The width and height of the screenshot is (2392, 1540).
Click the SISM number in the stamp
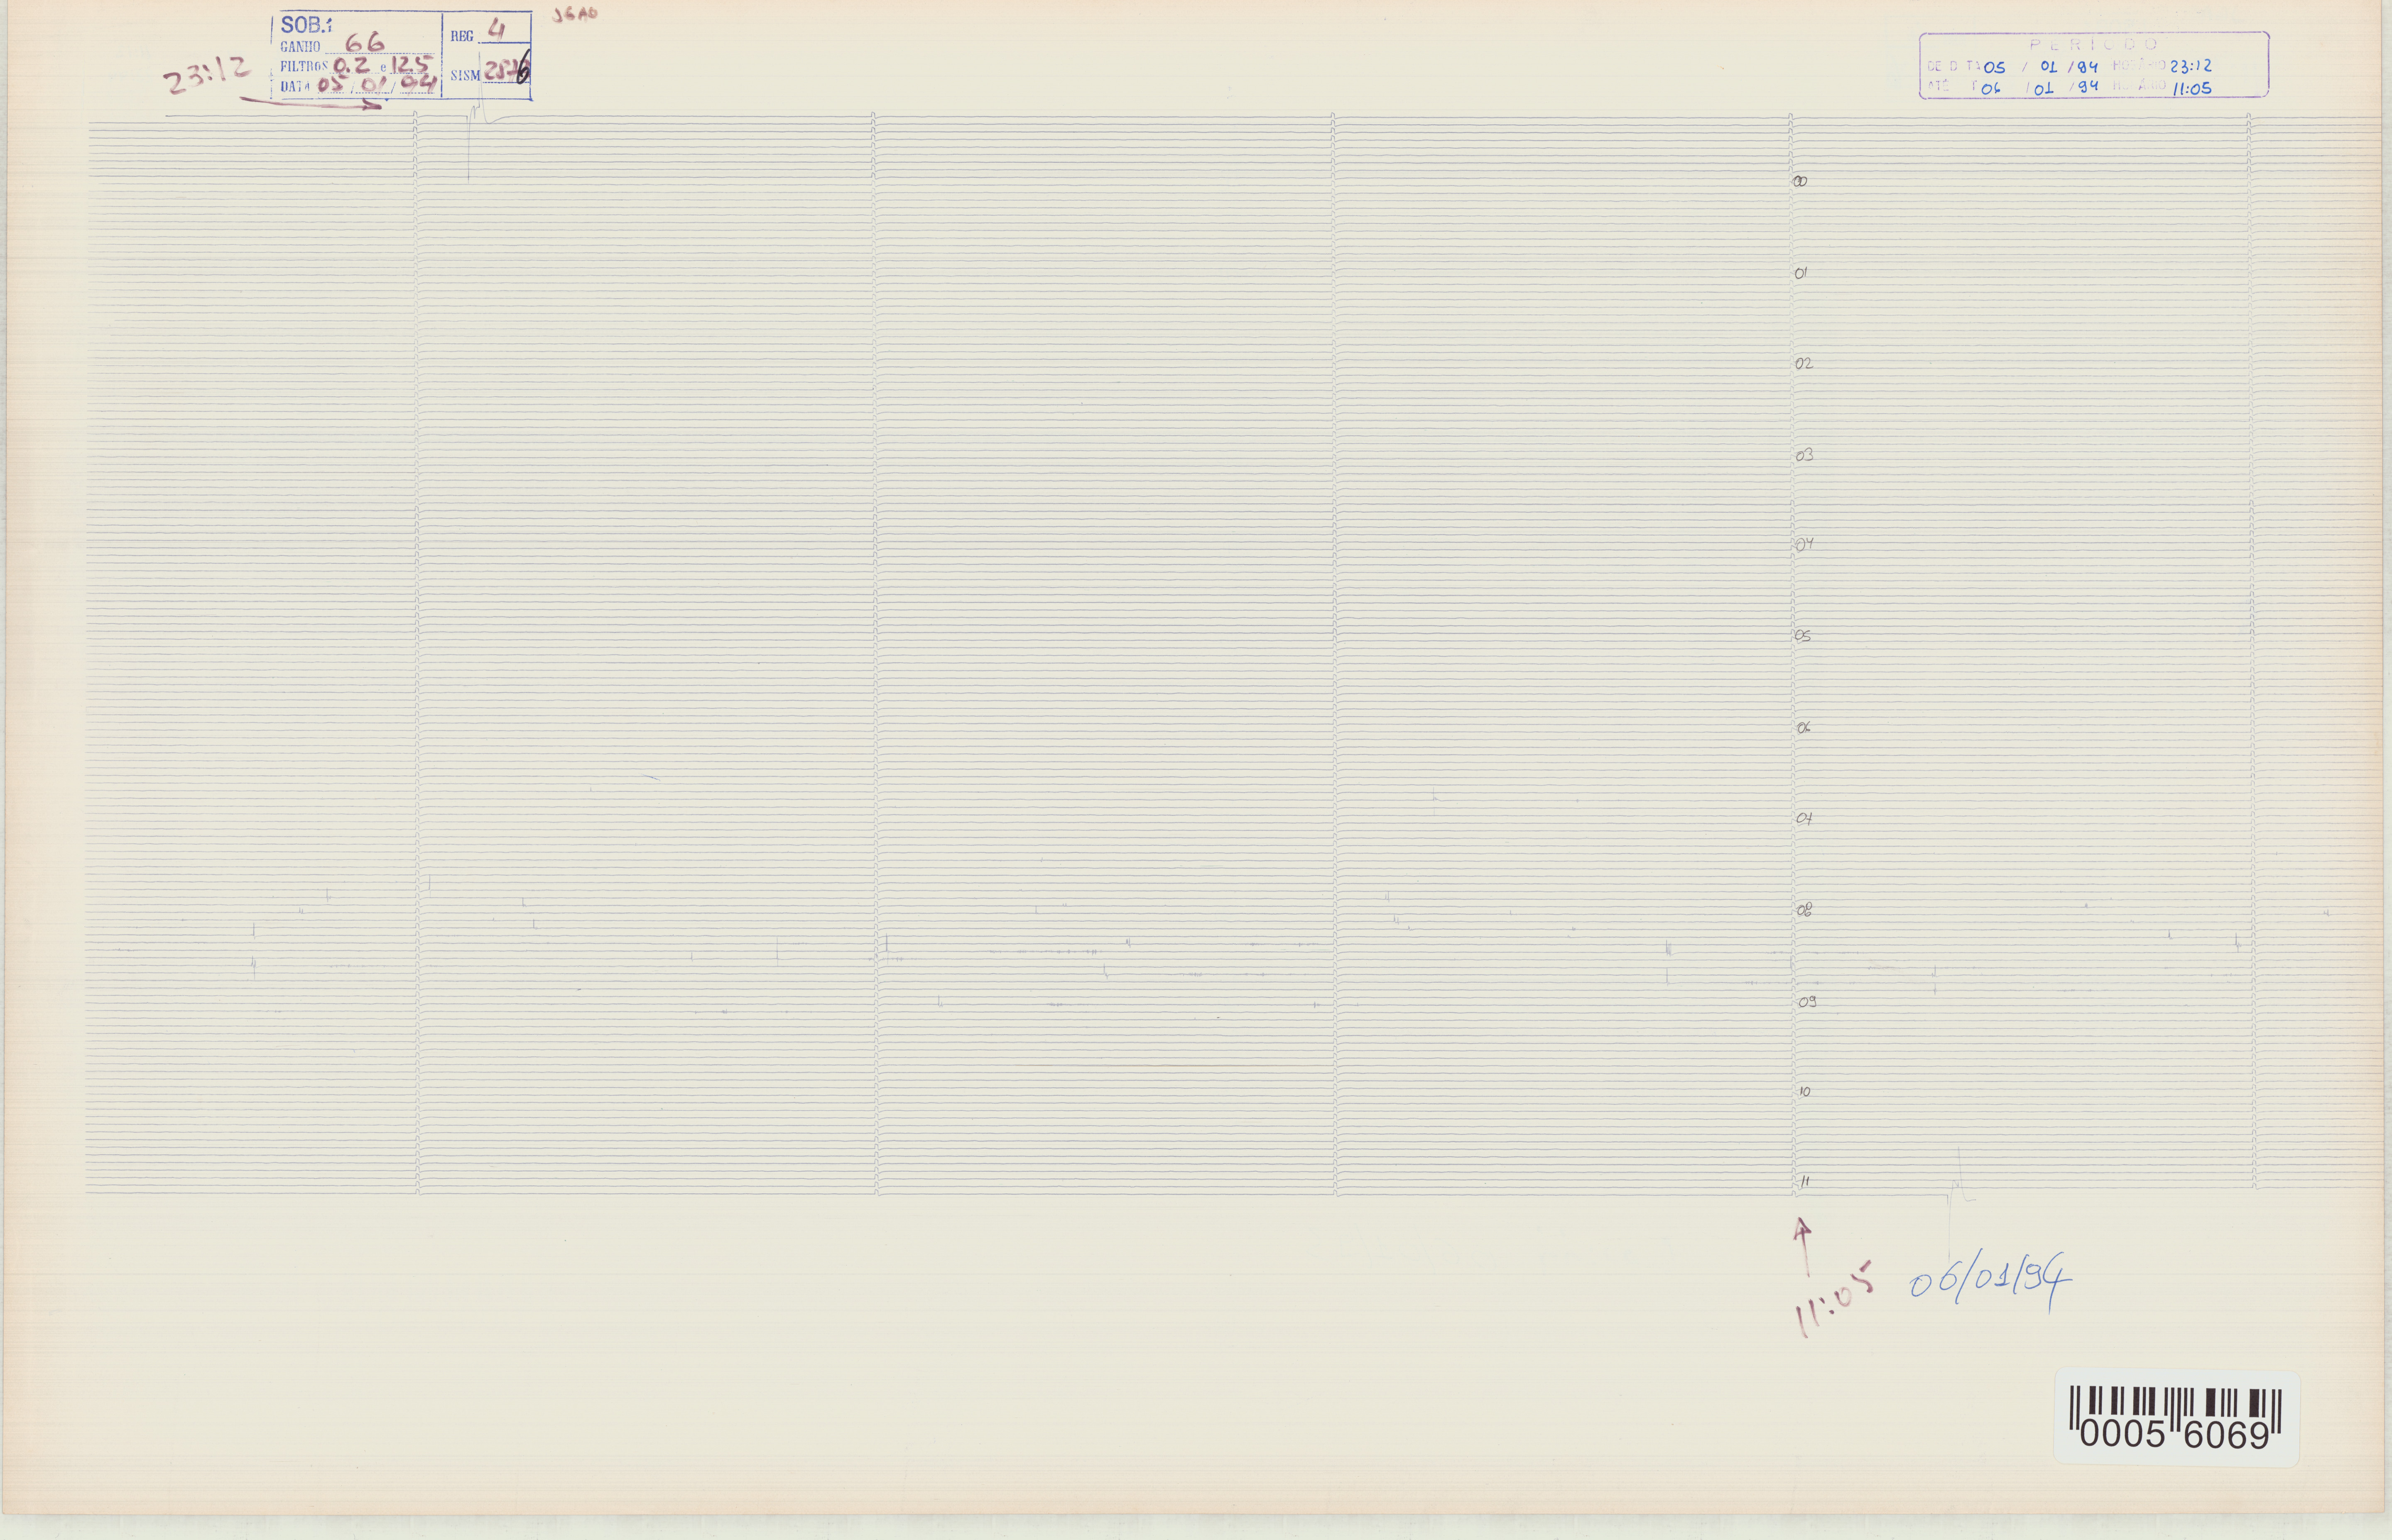[507, 69]
